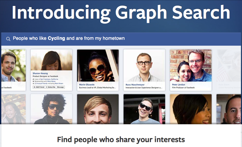Open the Morin Oluwole name link
This screenshot has height=147, width=242.
pos(87,85)
